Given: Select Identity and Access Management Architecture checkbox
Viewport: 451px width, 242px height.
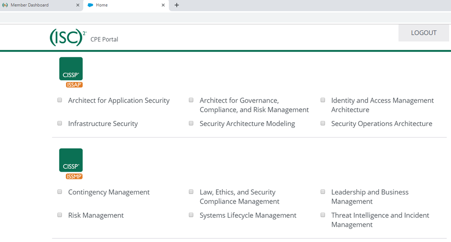Looking at the screenshot, I should coord(323,100).
